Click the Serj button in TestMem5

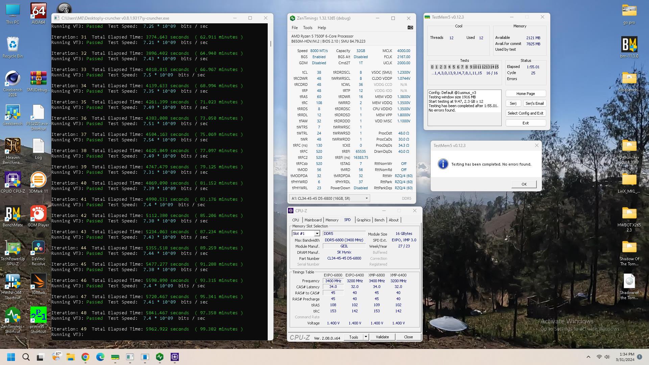(x=513, y=103)
